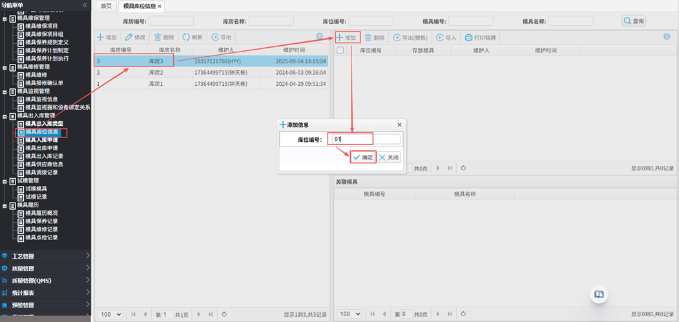Click the 查询 search button
This screenshot has width=679, height=322.
[x=634, y=21]
